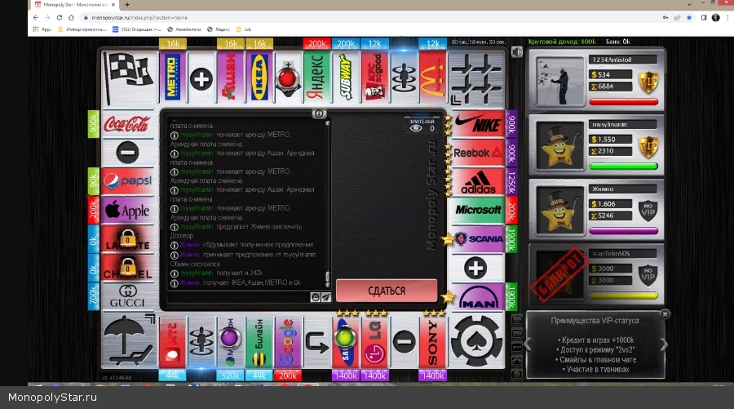Open the Авиабилеты bookmark

(x=184, y=29)
